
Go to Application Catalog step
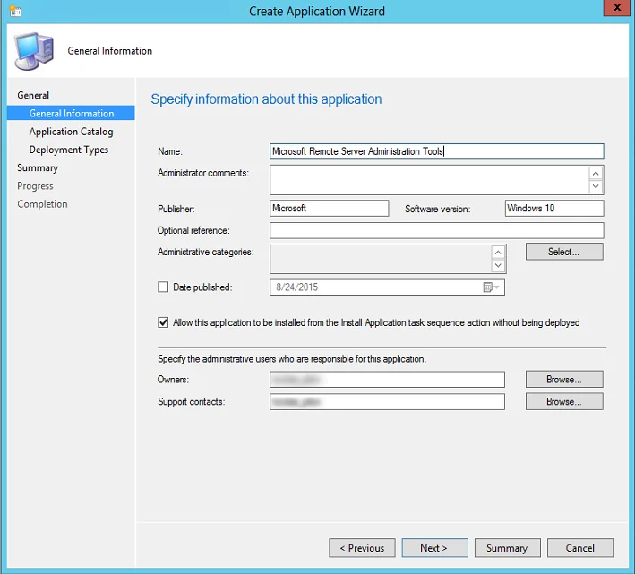[71, 132]
